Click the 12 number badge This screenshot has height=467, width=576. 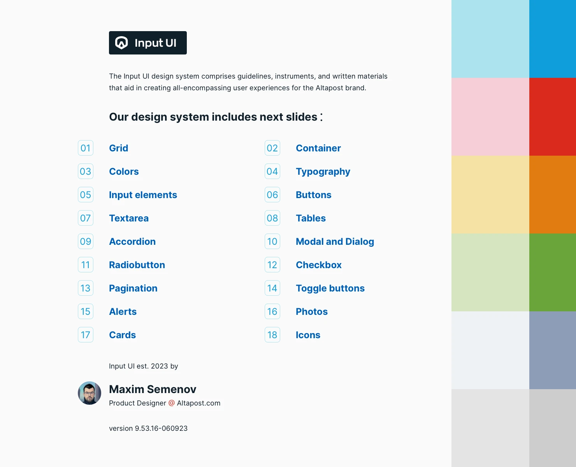click(272, 265)
